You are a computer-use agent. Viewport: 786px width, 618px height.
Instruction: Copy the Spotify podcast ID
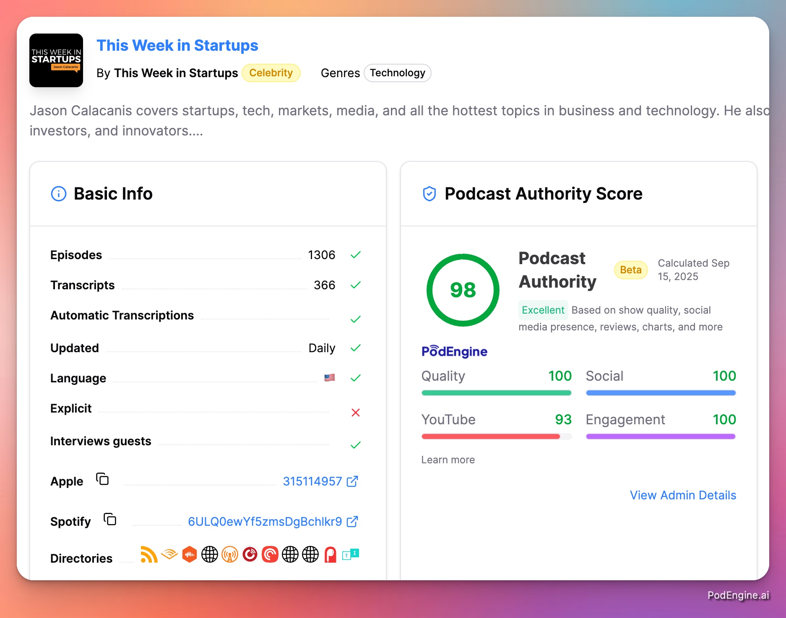coord(110,519)
